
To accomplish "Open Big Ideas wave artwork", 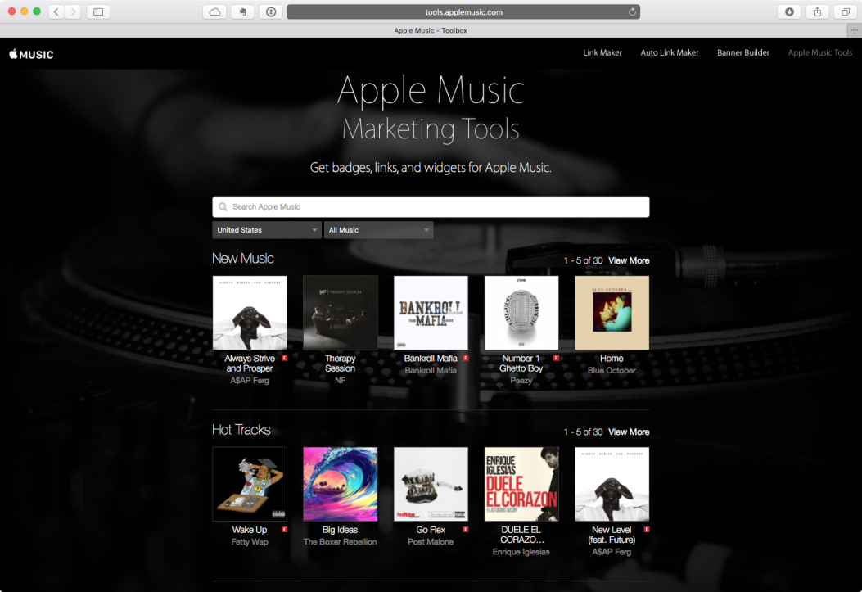I will point(341,484).
